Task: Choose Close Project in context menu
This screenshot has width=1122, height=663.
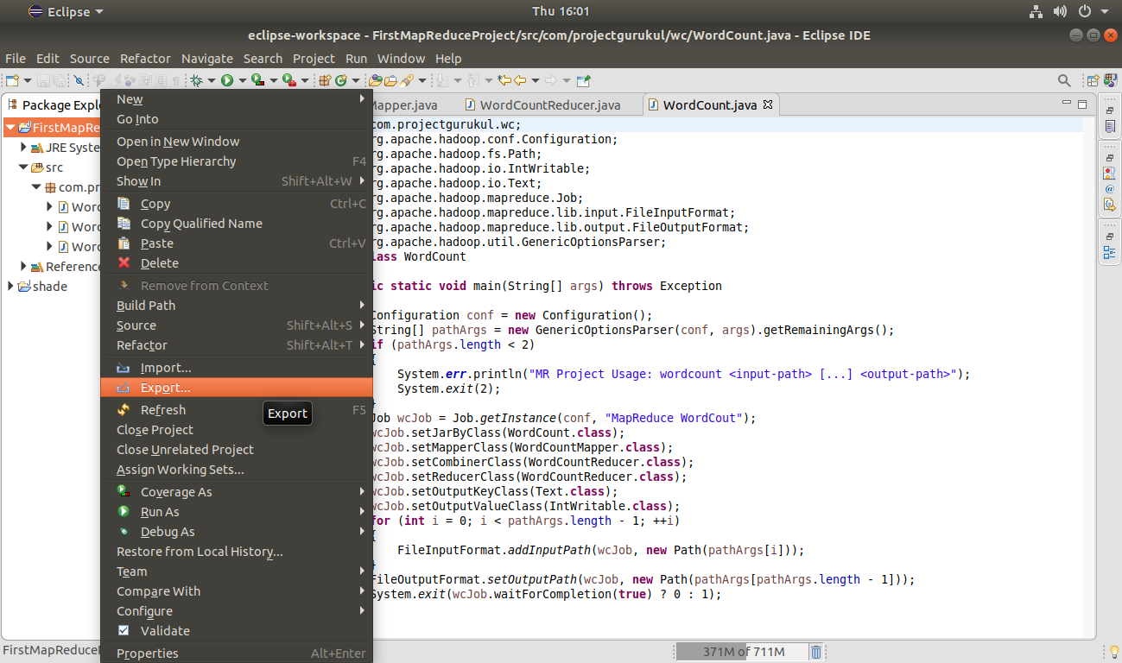Action: (x=237, y=430)
